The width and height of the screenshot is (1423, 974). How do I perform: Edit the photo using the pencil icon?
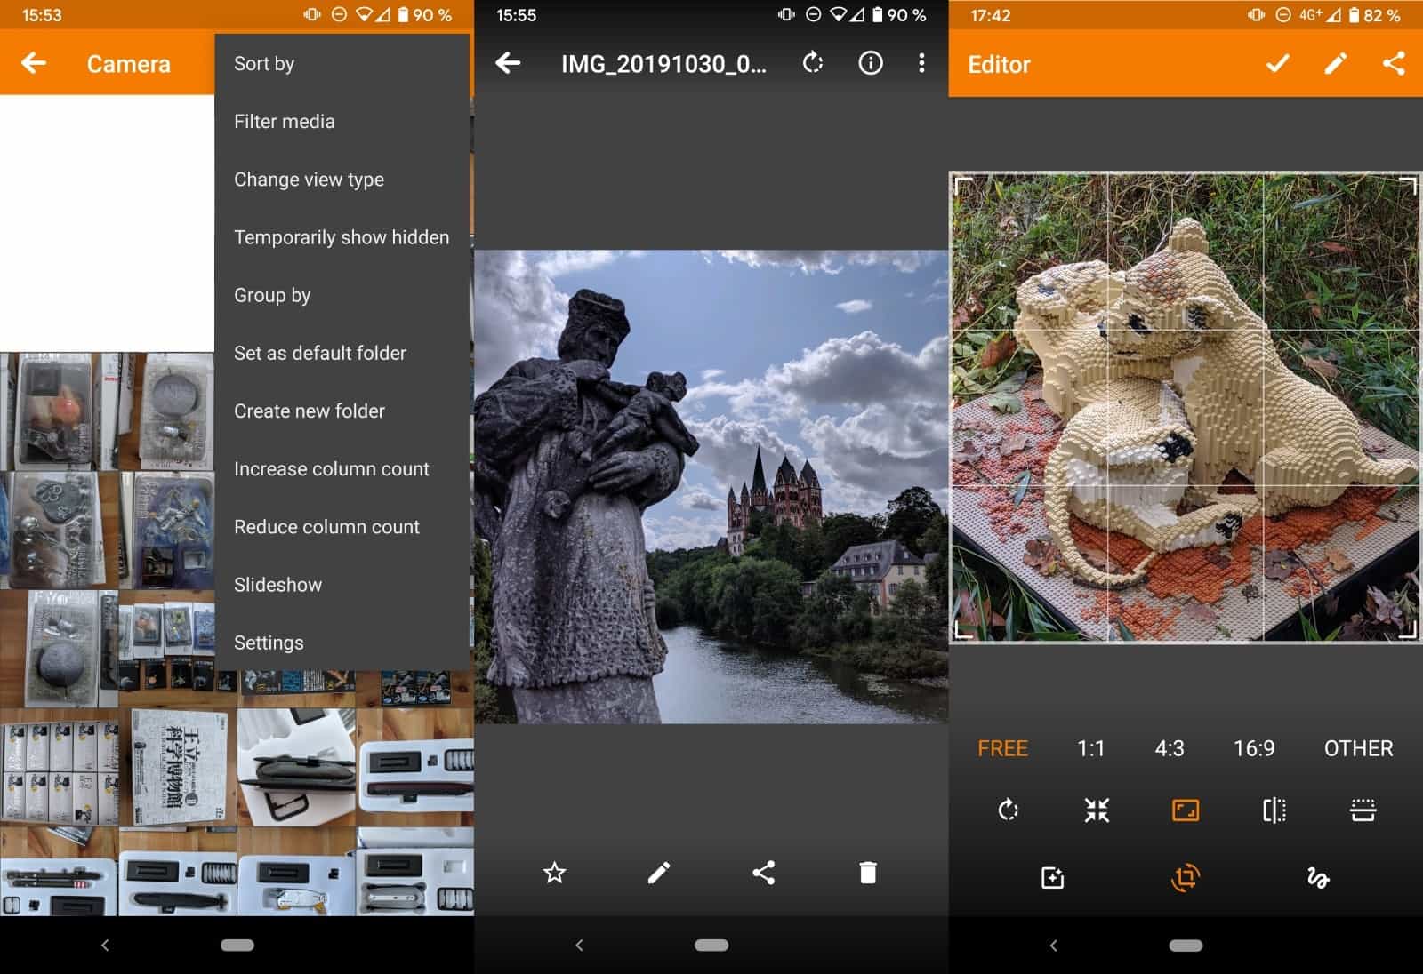pyautogui.click(x=659, y=873)
